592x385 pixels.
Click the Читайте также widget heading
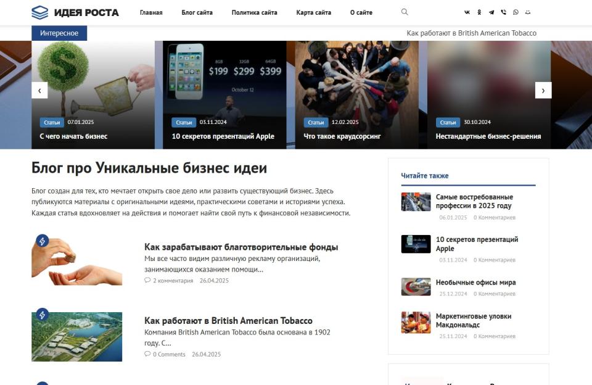[x=425, y=176]
